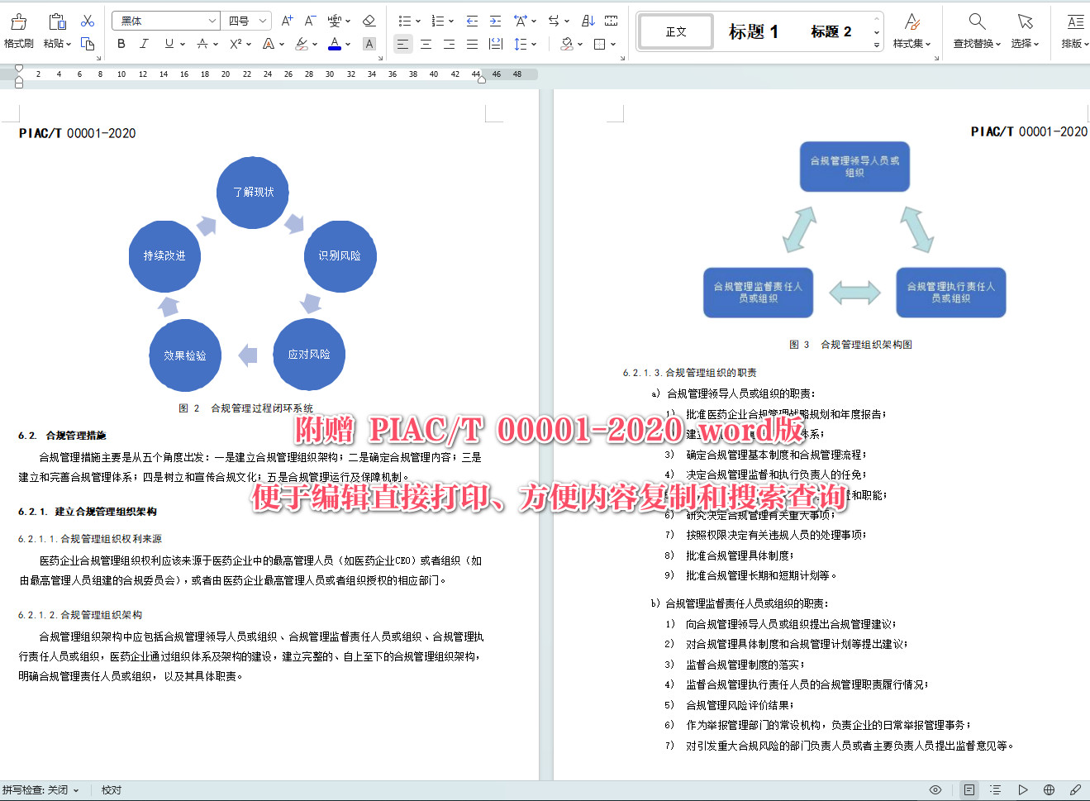Screen dimensions: 1090x801
Task: Enable 拼写检查 spell check in status bar
Action: (x=33, y=789)
